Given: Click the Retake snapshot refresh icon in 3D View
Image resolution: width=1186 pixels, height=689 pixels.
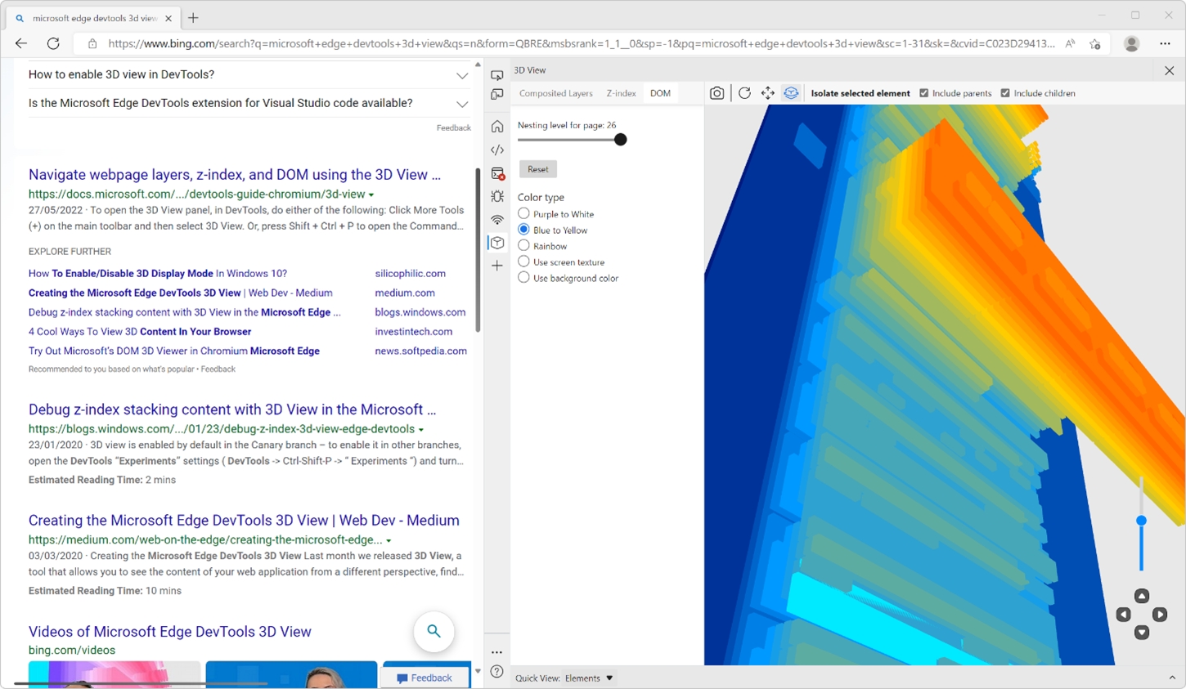Looking at the screenshot, I should pos(744,93).
